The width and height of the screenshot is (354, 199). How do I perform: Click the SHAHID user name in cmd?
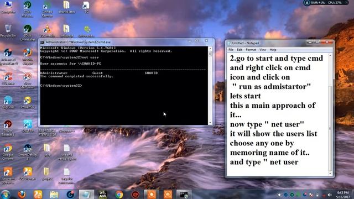pyautogui.click(x=151, y=73)
